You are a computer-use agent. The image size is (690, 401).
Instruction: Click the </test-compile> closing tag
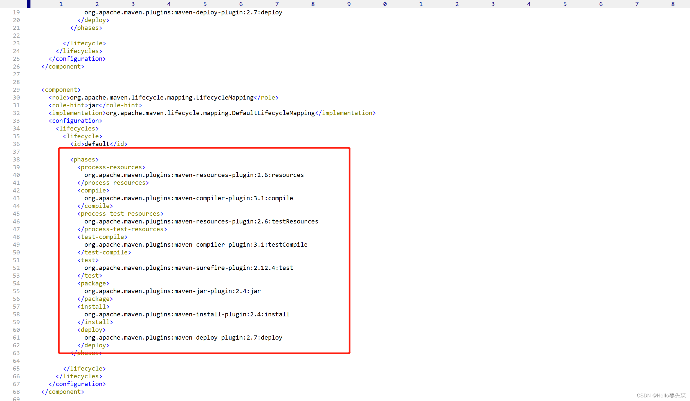click(104, 252)
